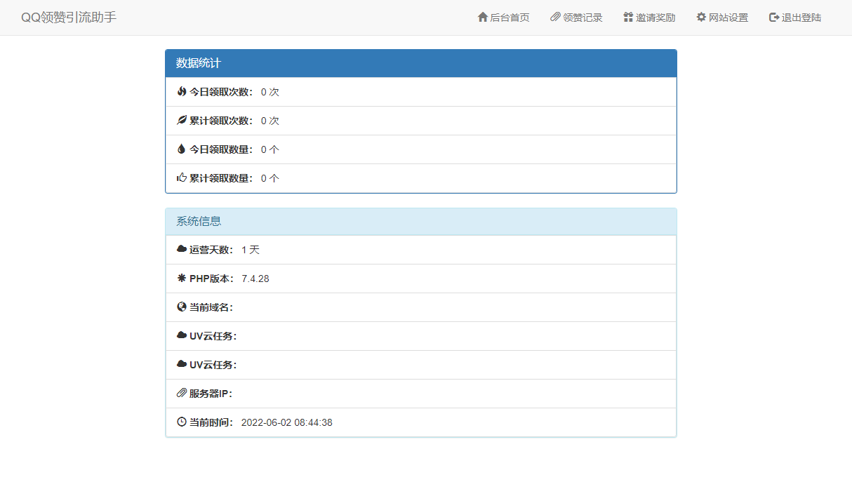The image size is (852, 489).
Task: Click the QQ领赞引流助手 brand link
Action: pos(69,18)
